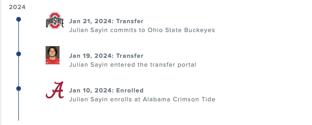Open Julian Sayin's player photo thumbnail
312x125 pixels.
tap(52, 55)
